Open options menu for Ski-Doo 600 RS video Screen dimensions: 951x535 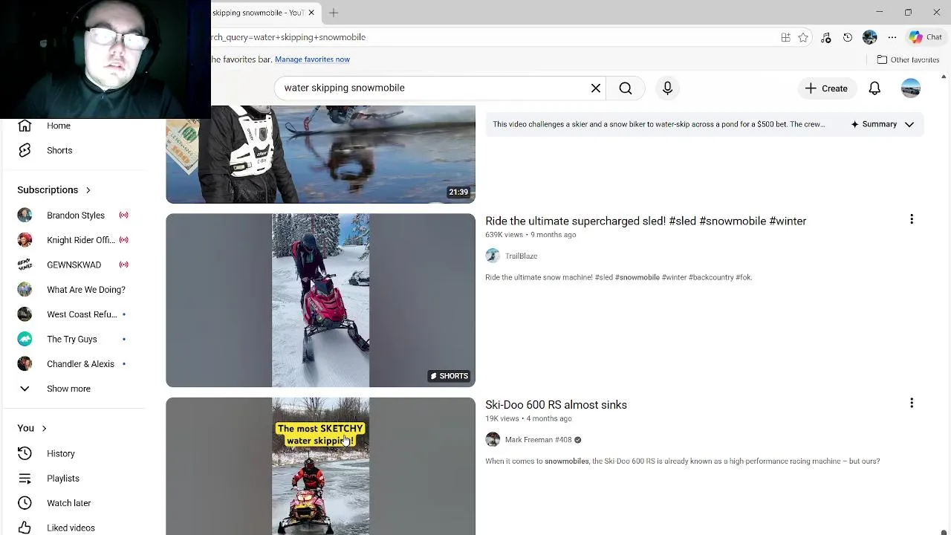coord(912,403)
